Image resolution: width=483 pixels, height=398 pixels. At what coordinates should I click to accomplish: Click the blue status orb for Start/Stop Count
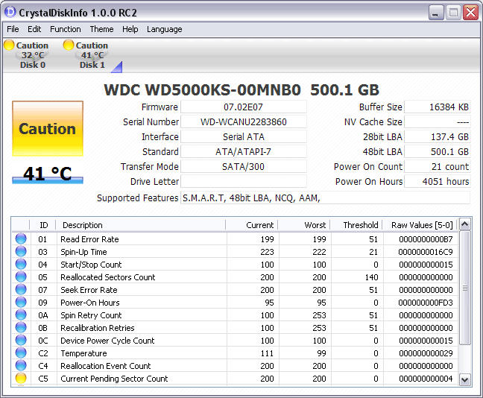pos(21,264)
